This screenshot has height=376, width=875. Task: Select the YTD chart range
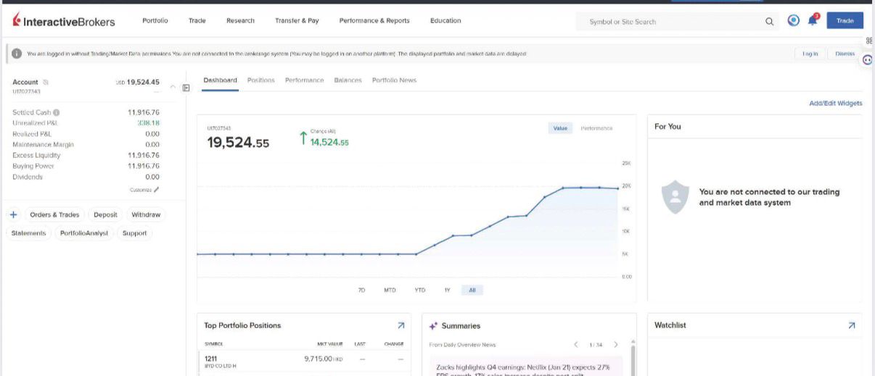pos(419,290)
